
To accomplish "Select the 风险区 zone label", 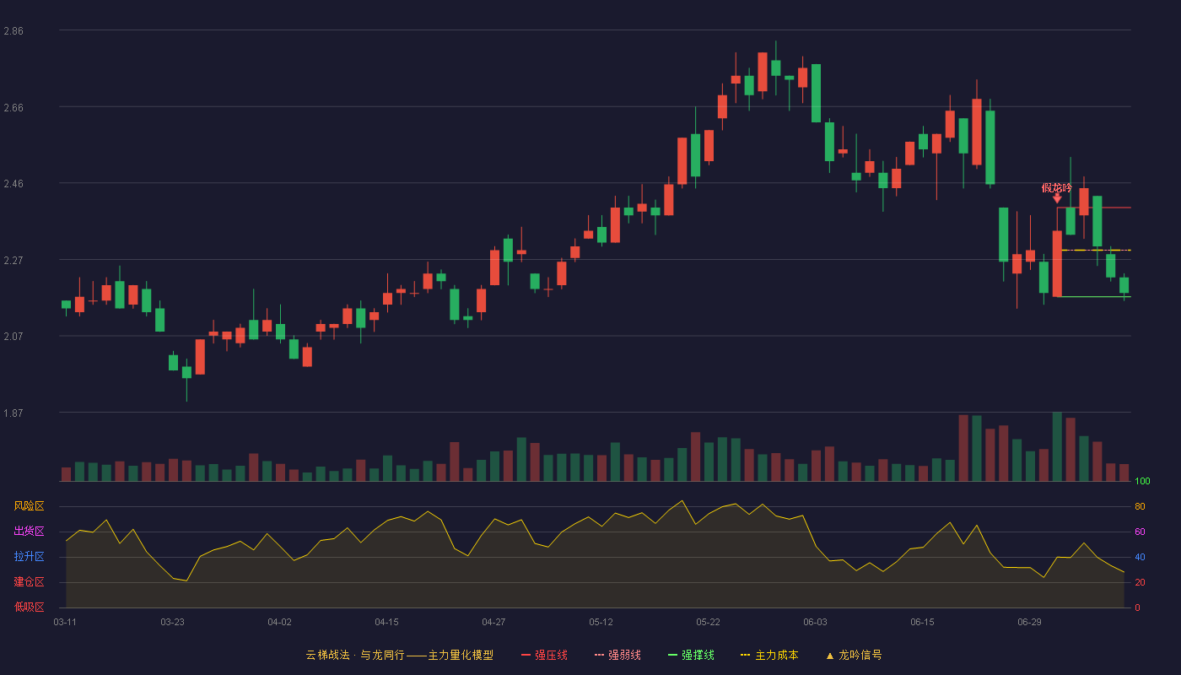I will click(x=29, y=506).
